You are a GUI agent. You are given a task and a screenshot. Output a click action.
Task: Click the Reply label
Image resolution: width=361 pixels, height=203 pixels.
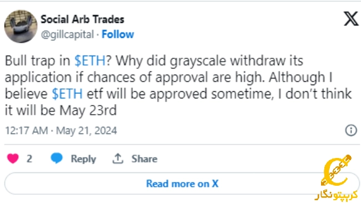point(83,159)
